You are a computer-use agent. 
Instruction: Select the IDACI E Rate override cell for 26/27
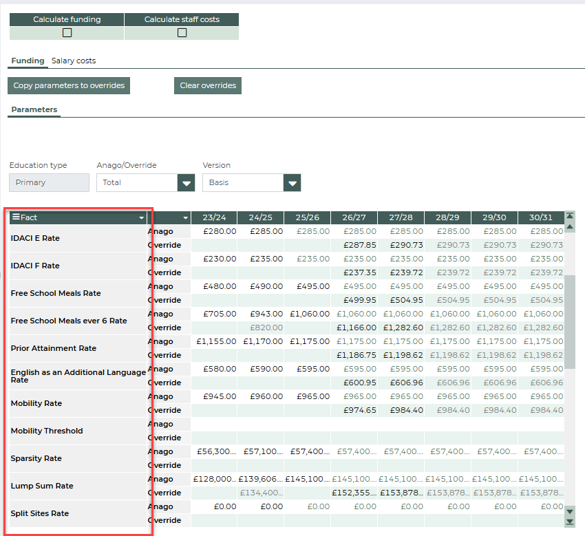point(354,245)
